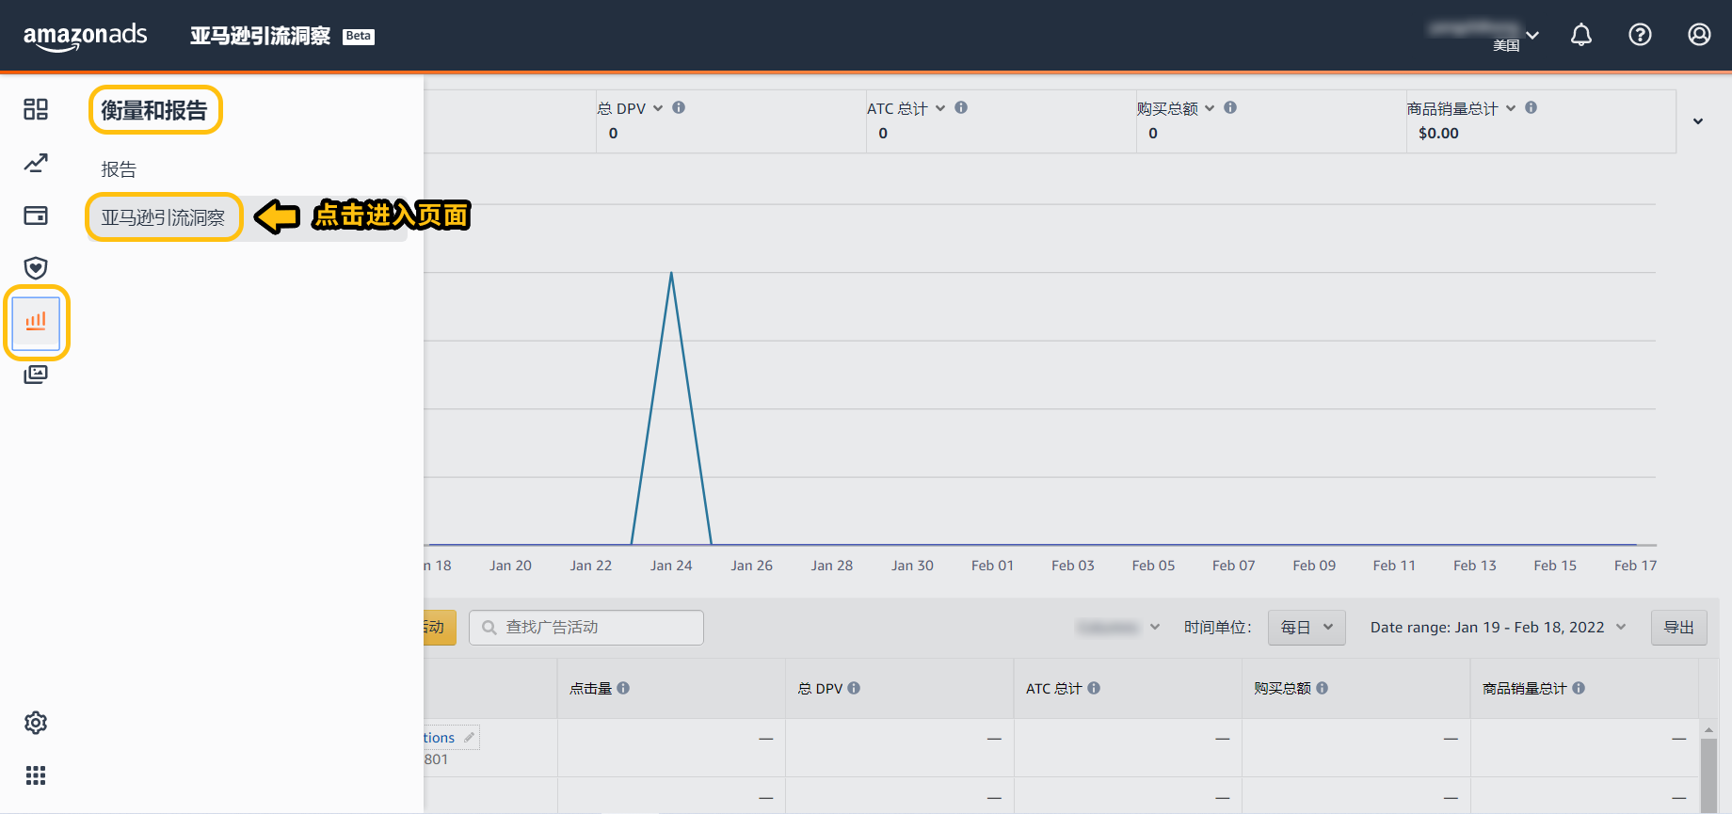Click the $0.00 sales value

tap(1439, 134)
